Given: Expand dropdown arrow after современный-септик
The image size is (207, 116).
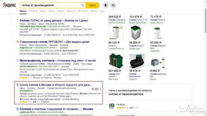Looking at the screenshot, I should click(x=57, y=48).
